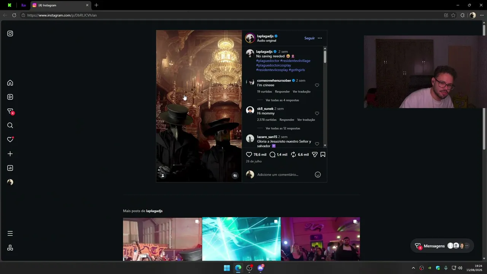Like lazaro_san15's comment
Viewport: 487px width, 274px height.
tap(317, 144)
